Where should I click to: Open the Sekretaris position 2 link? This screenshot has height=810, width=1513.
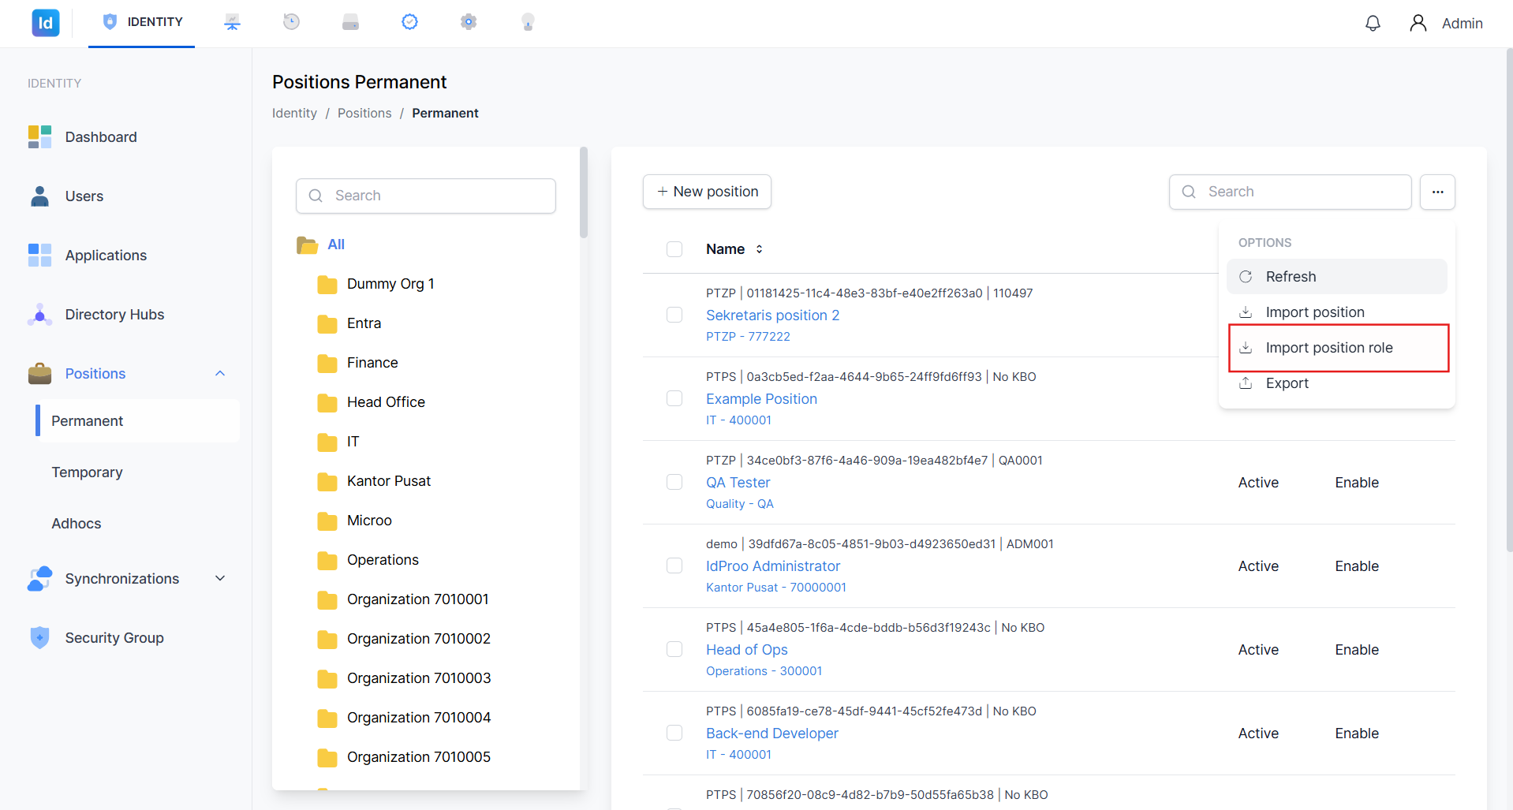(x=772, y=315)
